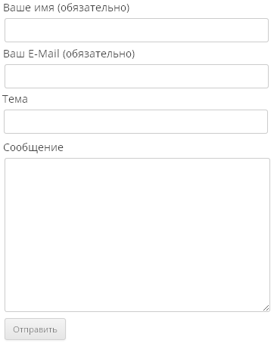Activate the large box under Сообщение heading

137,235
